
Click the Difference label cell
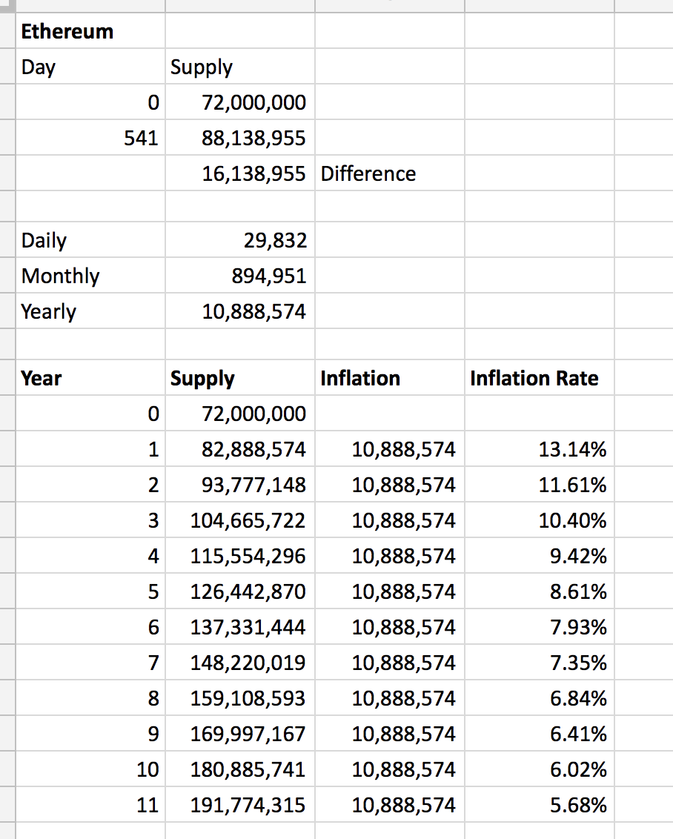(x=389, y=173)
